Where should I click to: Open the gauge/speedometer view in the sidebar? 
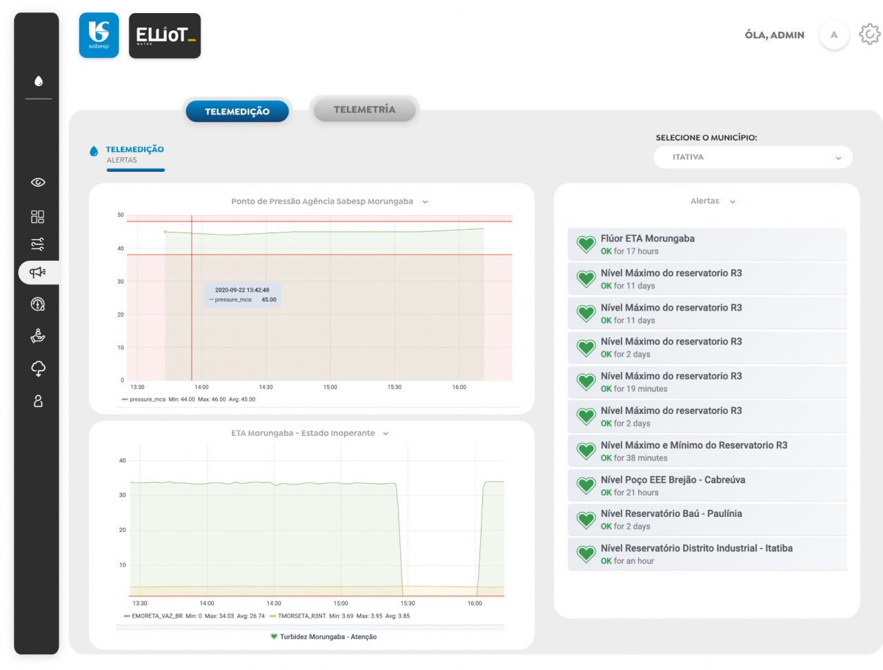coord(37,304)
